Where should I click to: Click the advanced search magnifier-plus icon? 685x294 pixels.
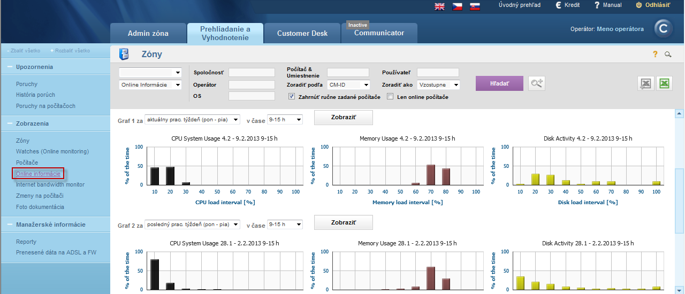click(x=537, y=83)
